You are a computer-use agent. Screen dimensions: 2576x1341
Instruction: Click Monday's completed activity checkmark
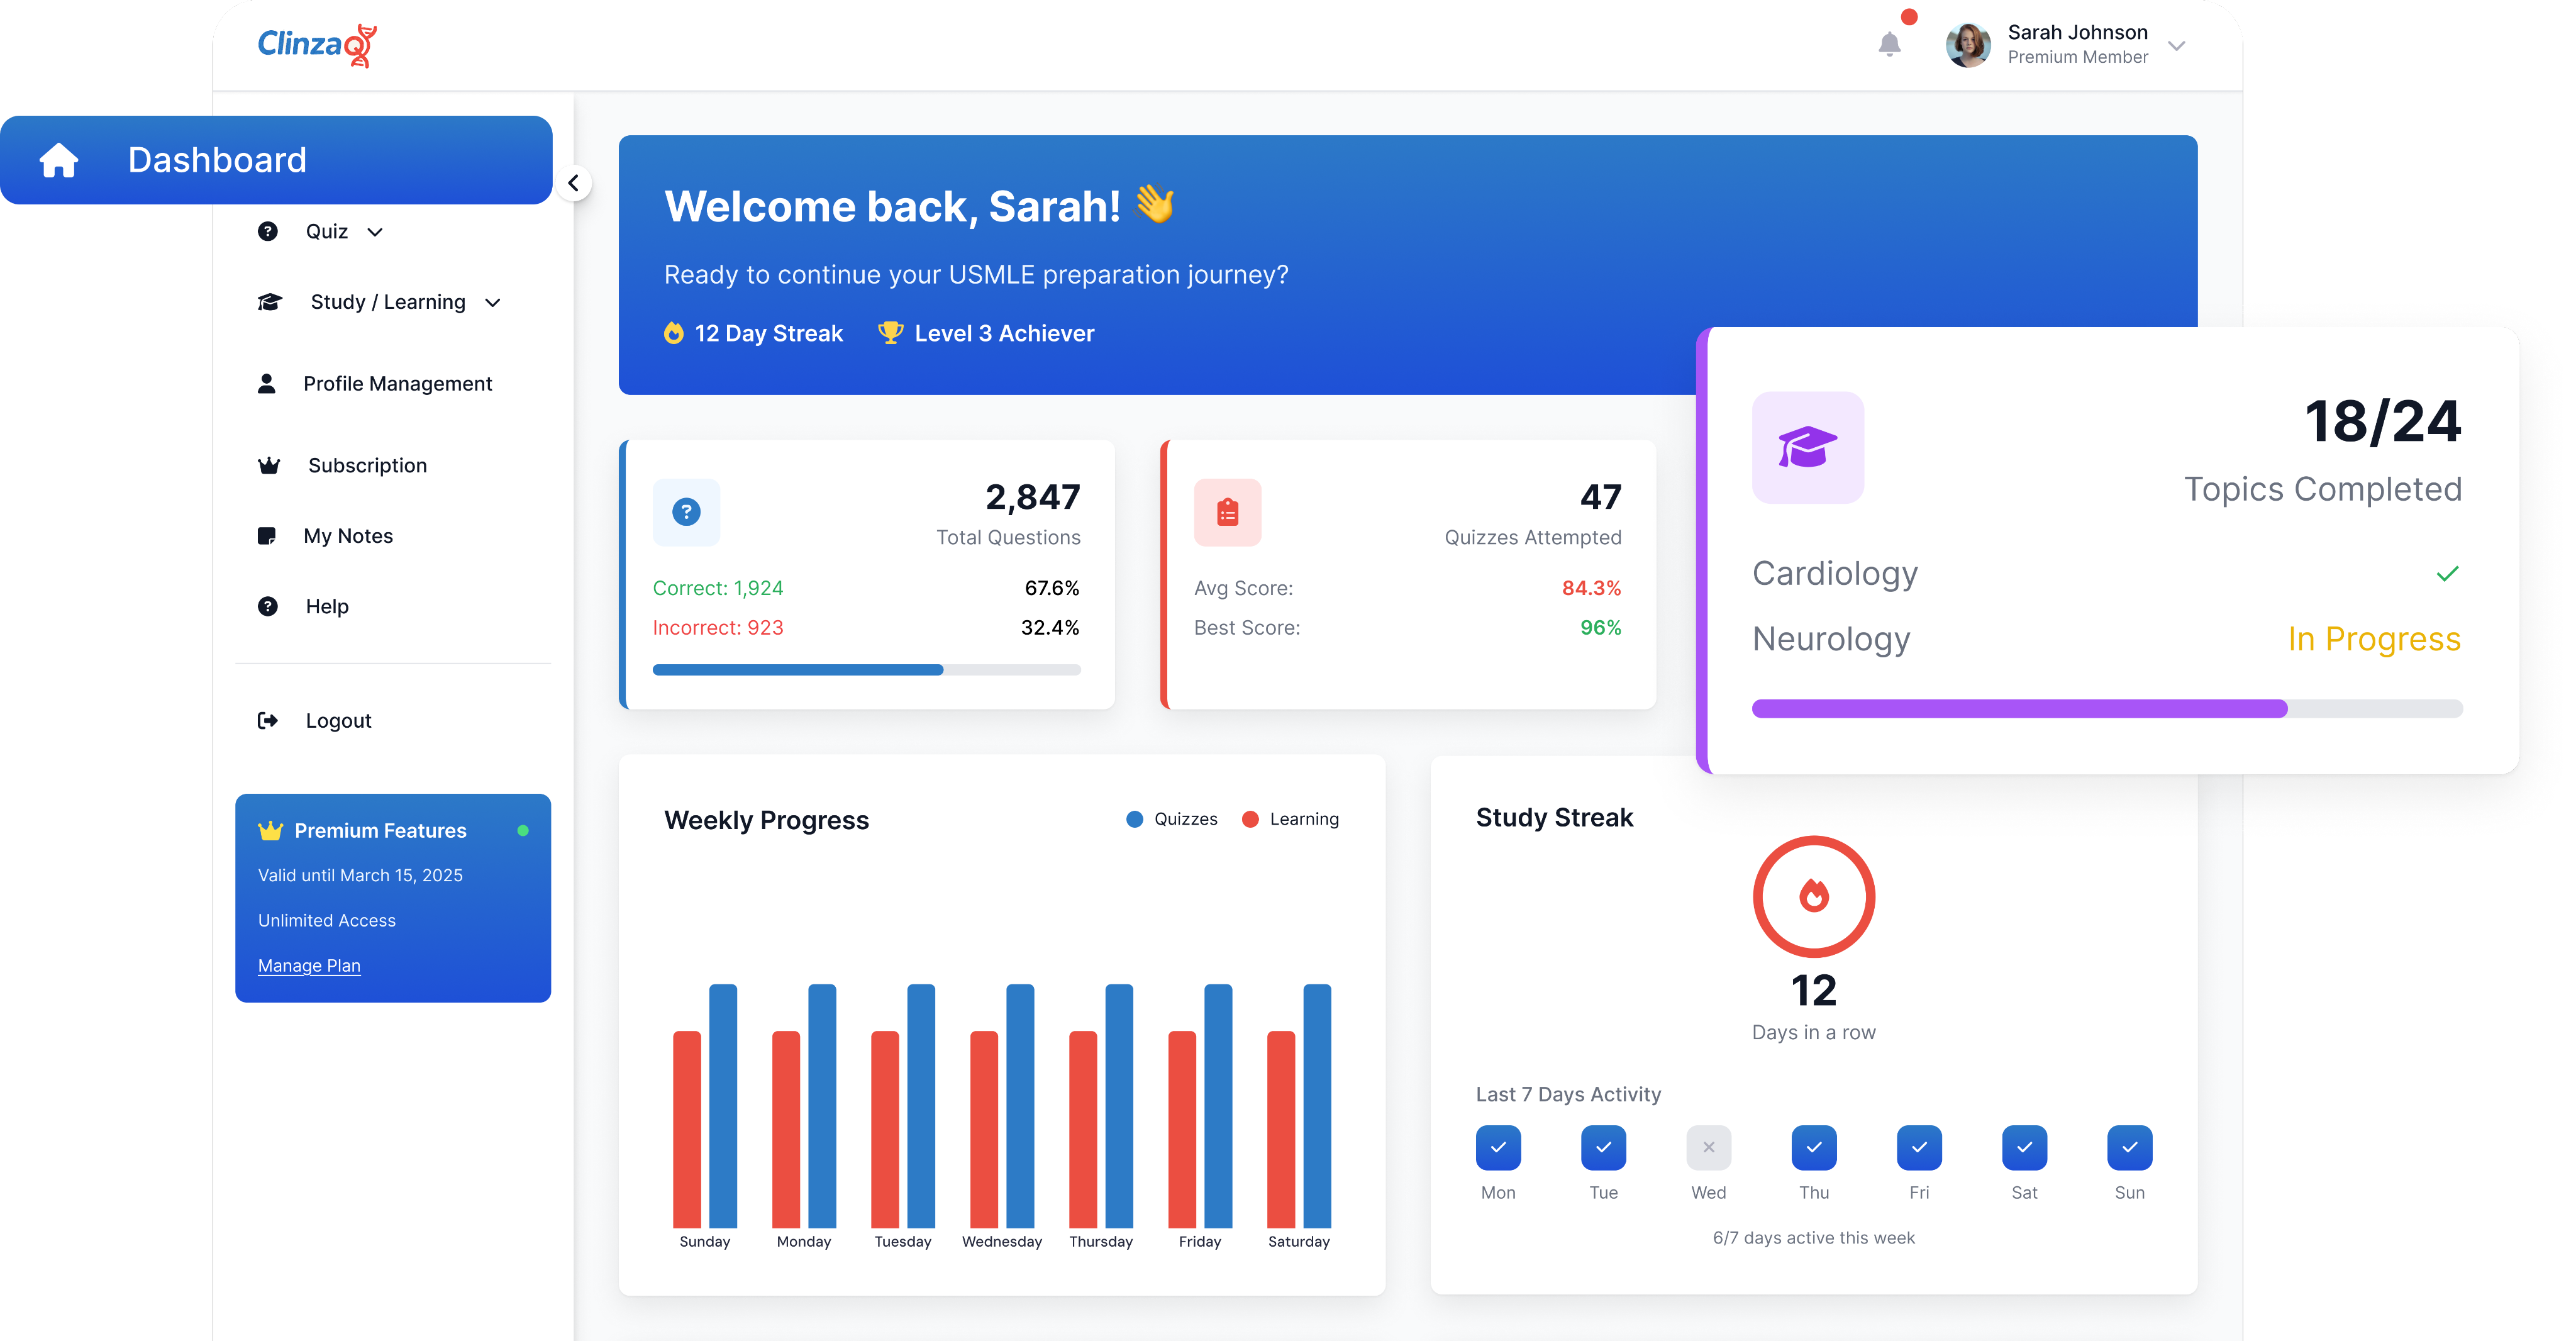1498,1147
